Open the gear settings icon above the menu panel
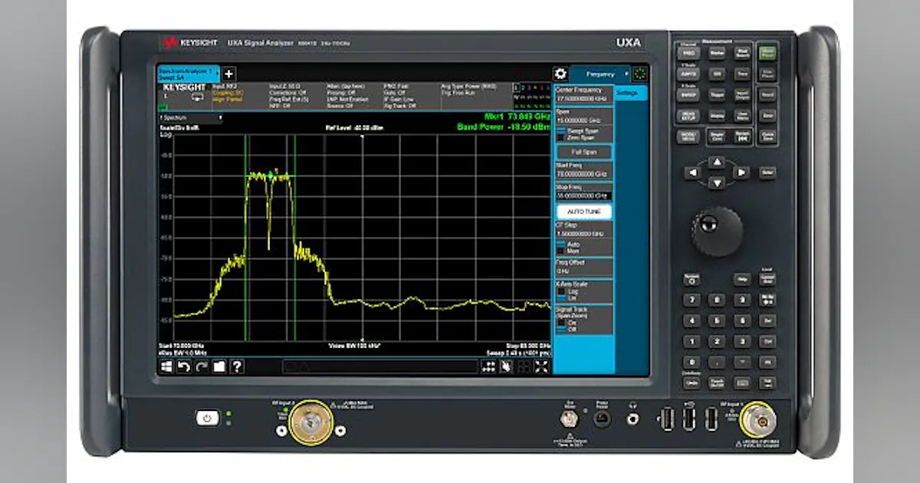This screenshot has width=920, height=483. click(560, 74)
